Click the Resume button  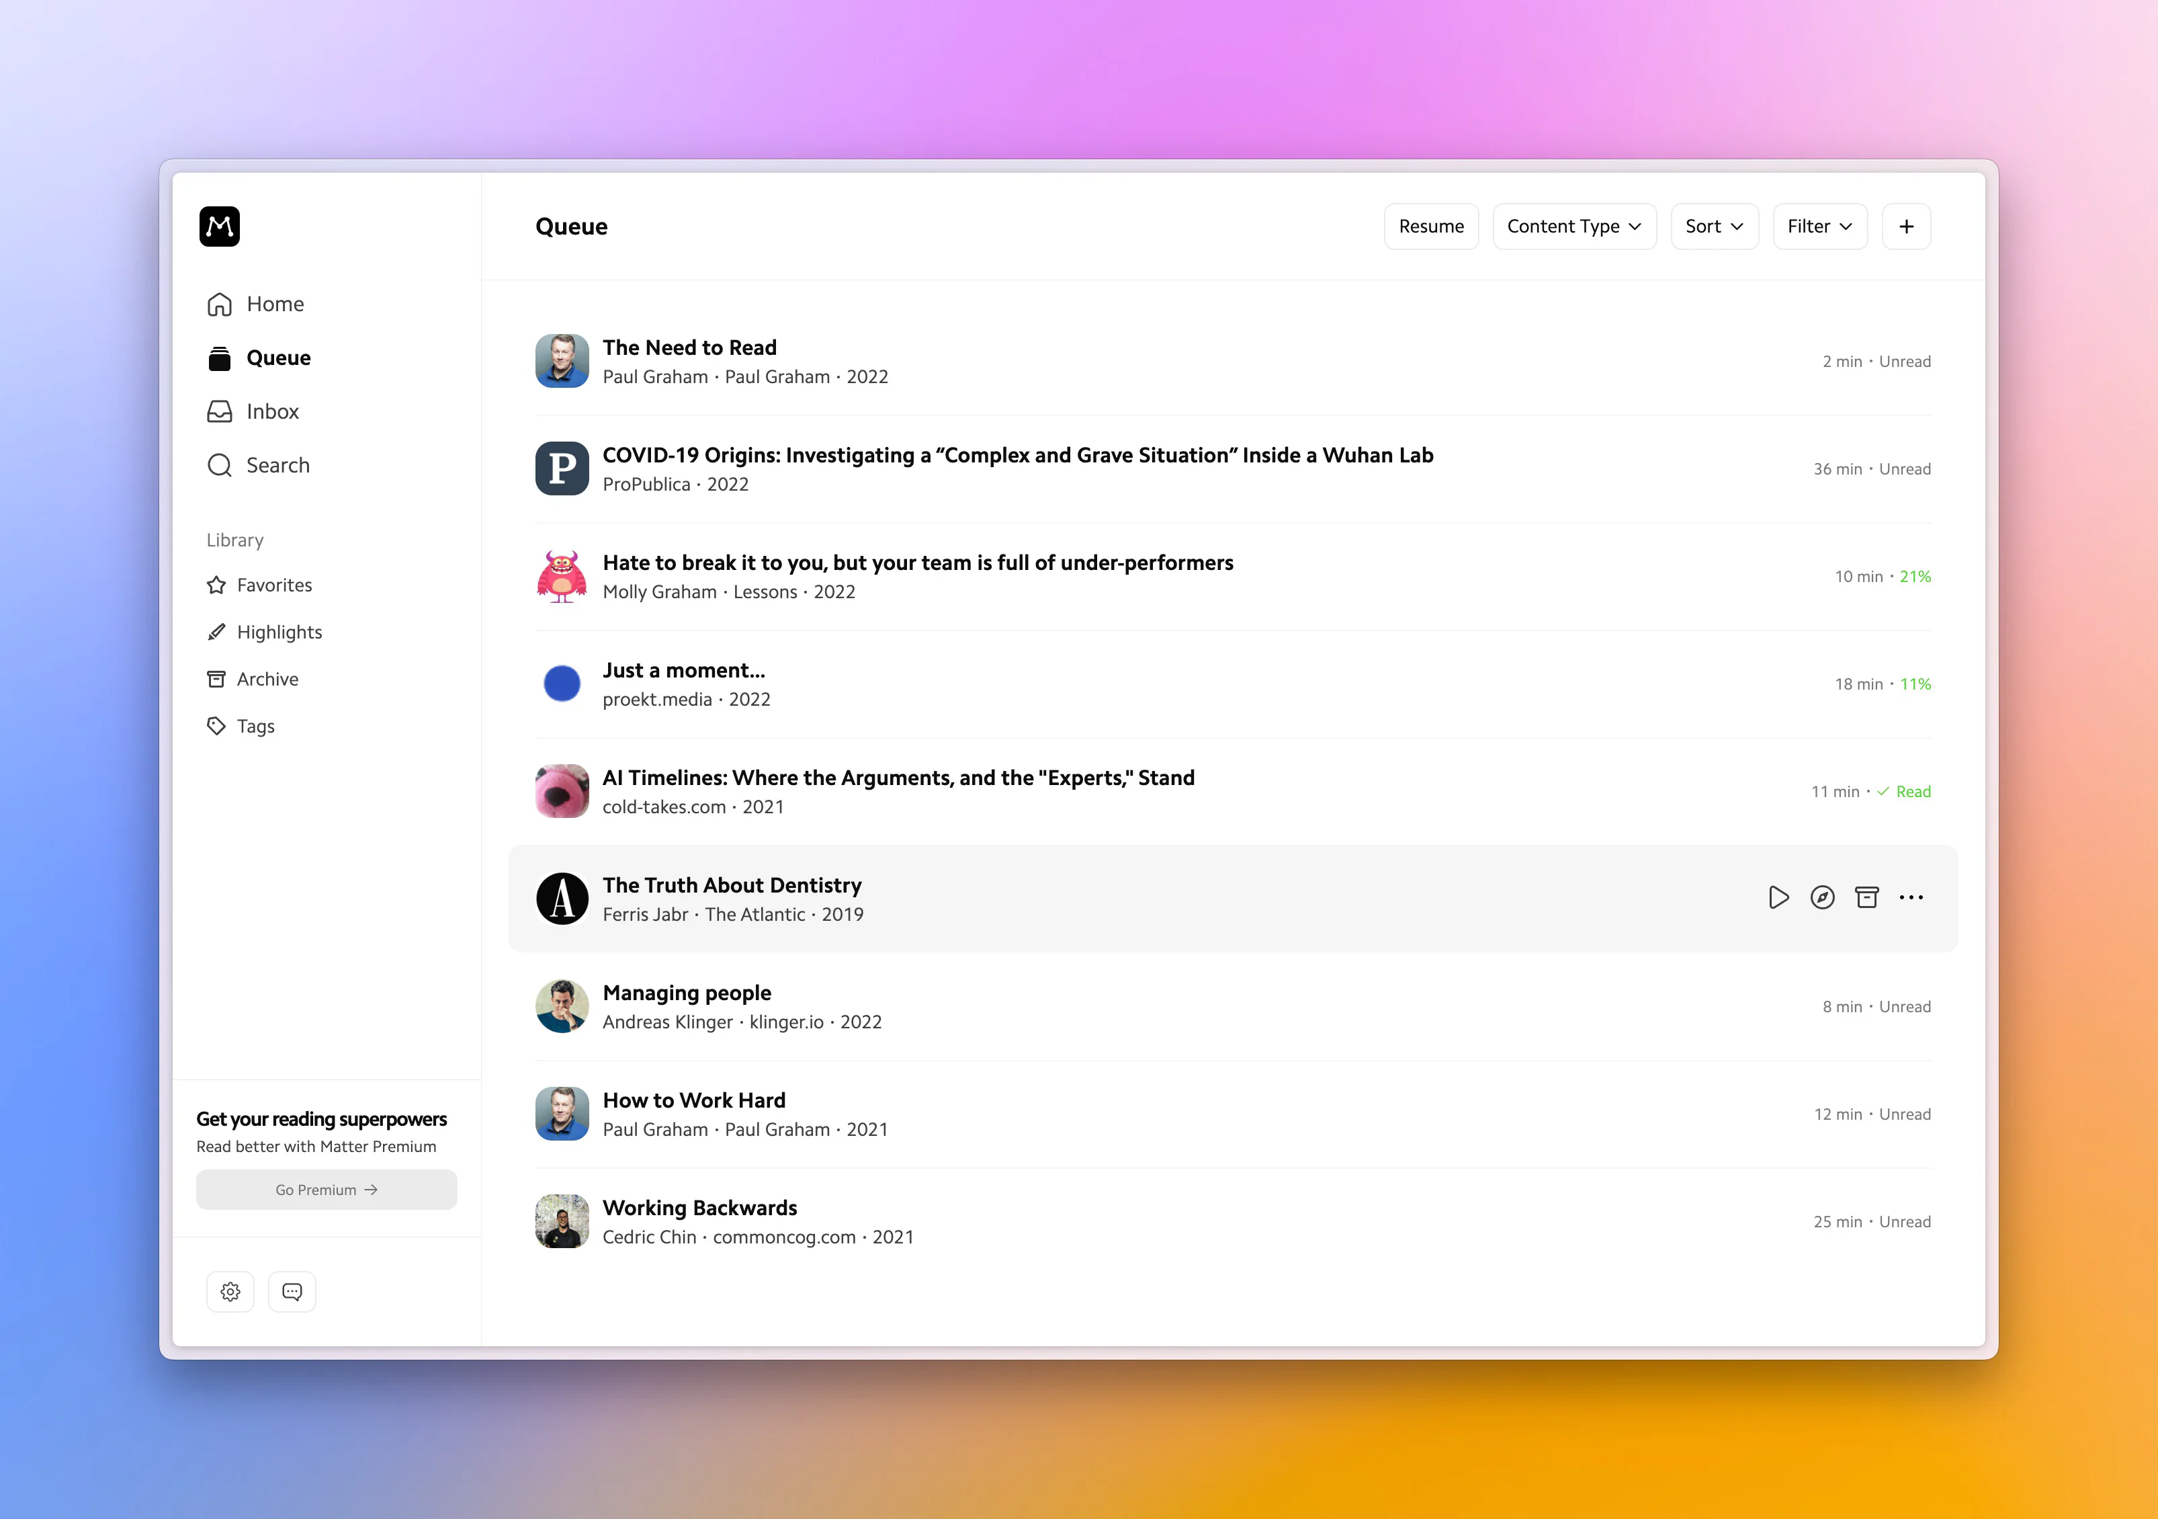1430,227
